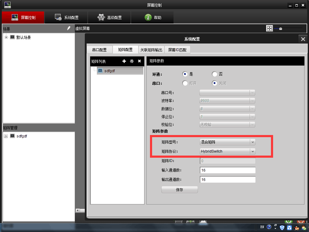Select 否 radio button for 环通
This screenshot has height=232, width=309.
click(215, 74)
